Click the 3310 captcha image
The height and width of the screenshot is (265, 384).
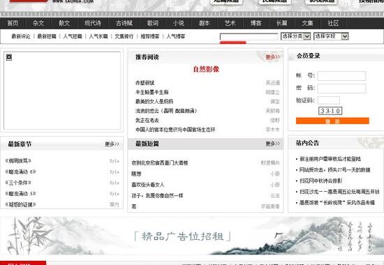point(330,111)
